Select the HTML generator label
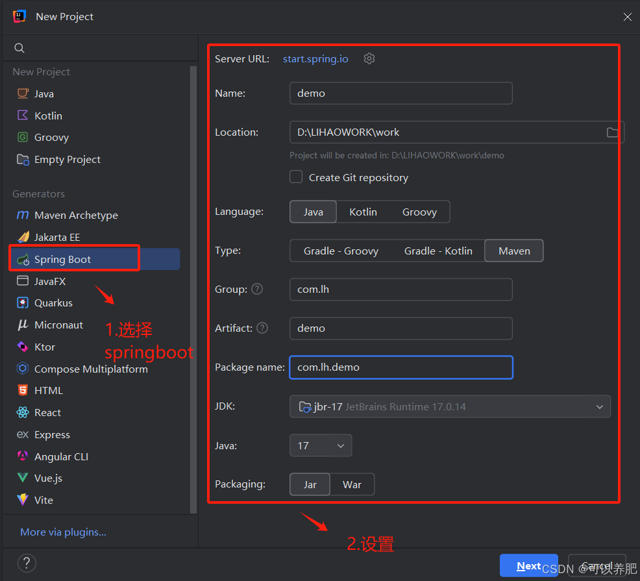Screen dimensions: 640x581 (49, 391)
